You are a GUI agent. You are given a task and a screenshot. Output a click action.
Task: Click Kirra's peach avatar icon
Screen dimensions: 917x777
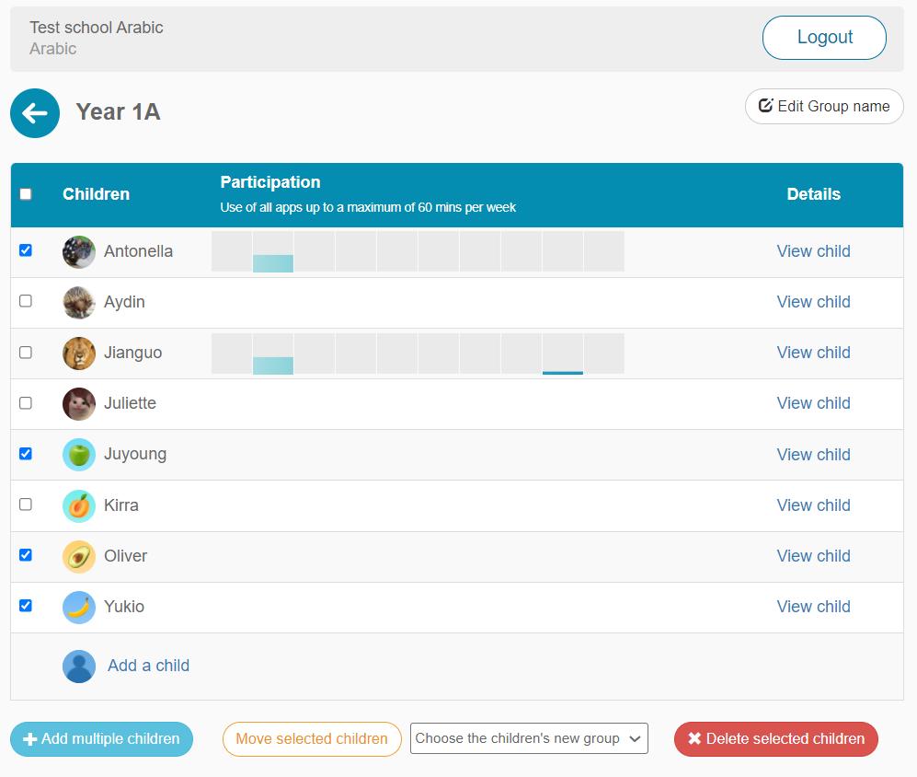[79, 505]
